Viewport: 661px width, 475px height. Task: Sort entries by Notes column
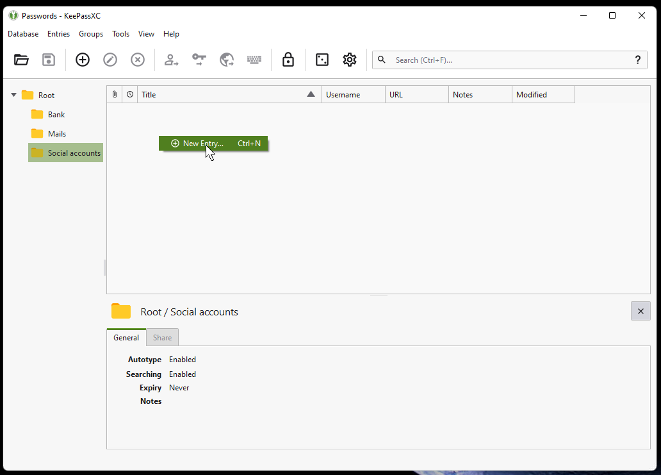tap(480, 94)
